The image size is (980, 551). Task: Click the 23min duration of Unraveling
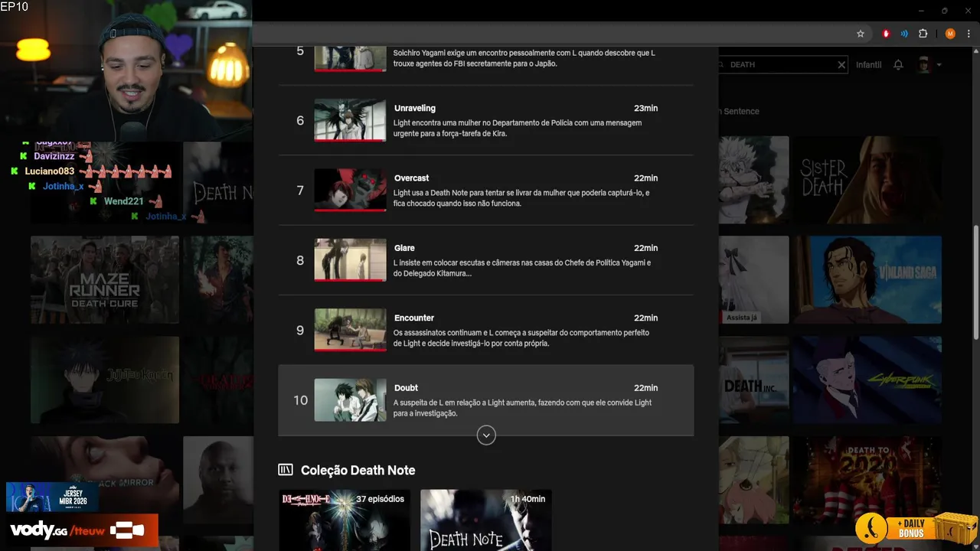tap(645, 108)
